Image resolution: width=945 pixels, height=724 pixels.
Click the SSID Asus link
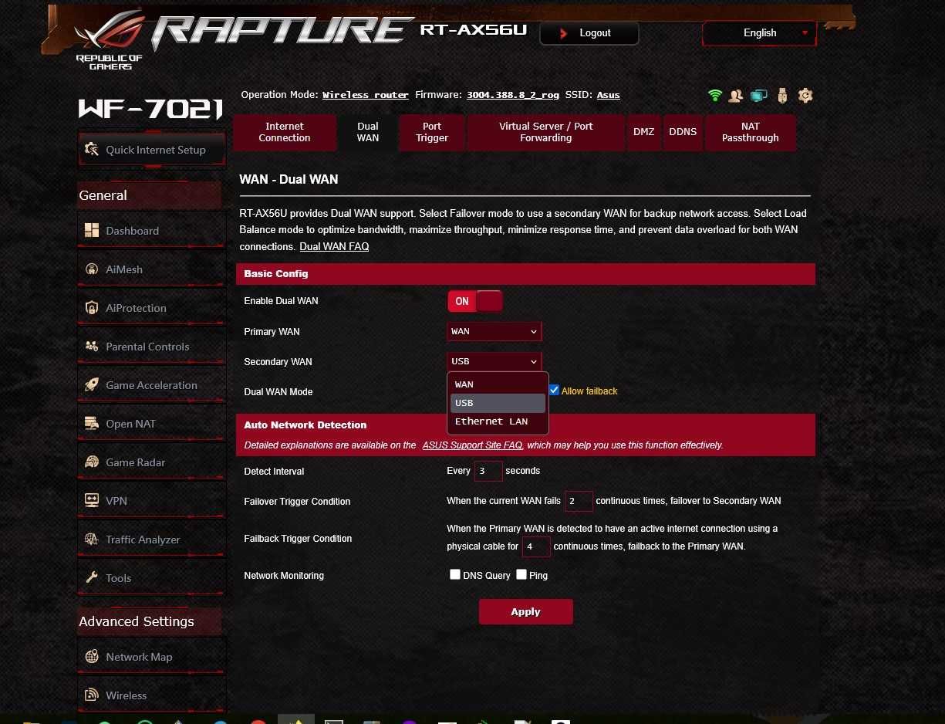(x=609, y=95)
